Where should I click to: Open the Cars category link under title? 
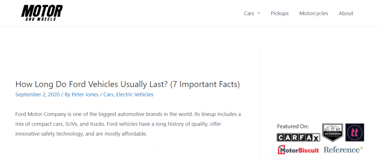108,95
